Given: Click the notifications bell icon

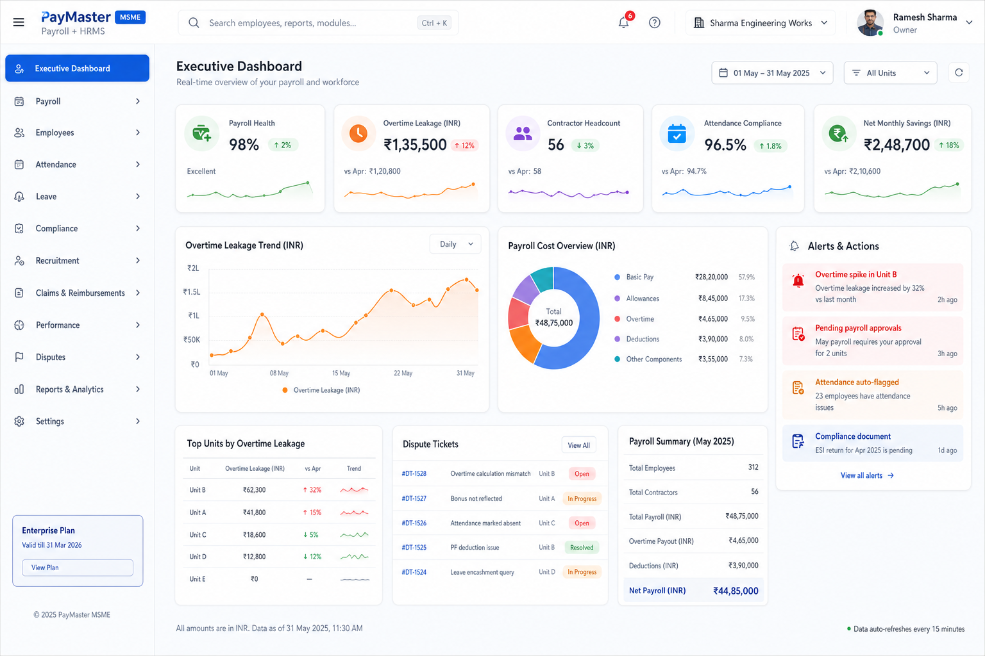Looking at the screenshot, I should point(623,22).
